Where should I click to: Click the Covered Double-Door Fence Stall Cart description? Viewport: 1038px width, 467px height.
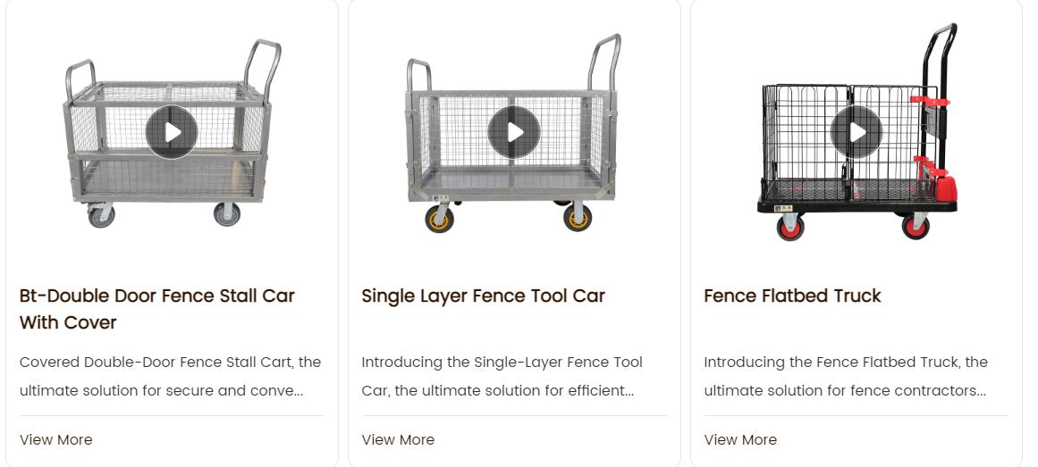(170, 376)
